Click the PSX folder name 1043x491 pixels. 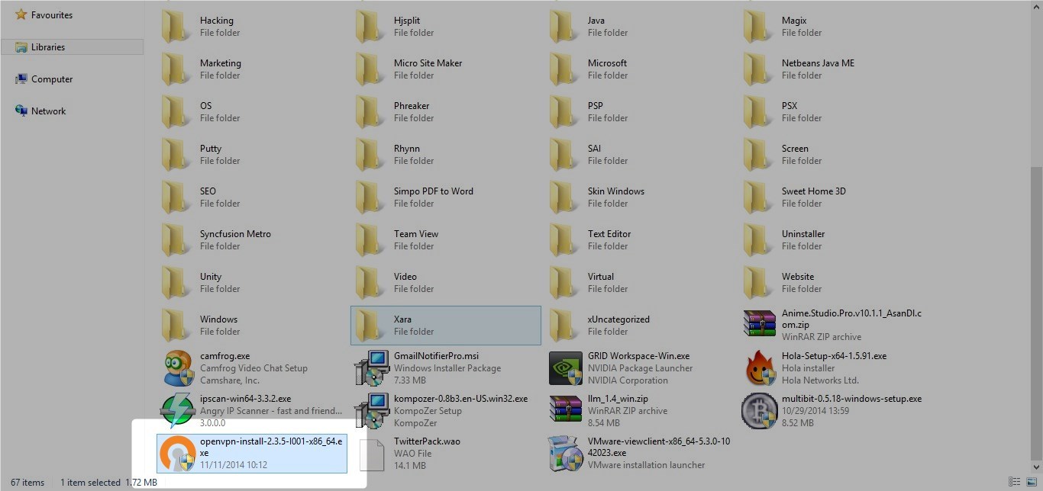coord(789,106)
